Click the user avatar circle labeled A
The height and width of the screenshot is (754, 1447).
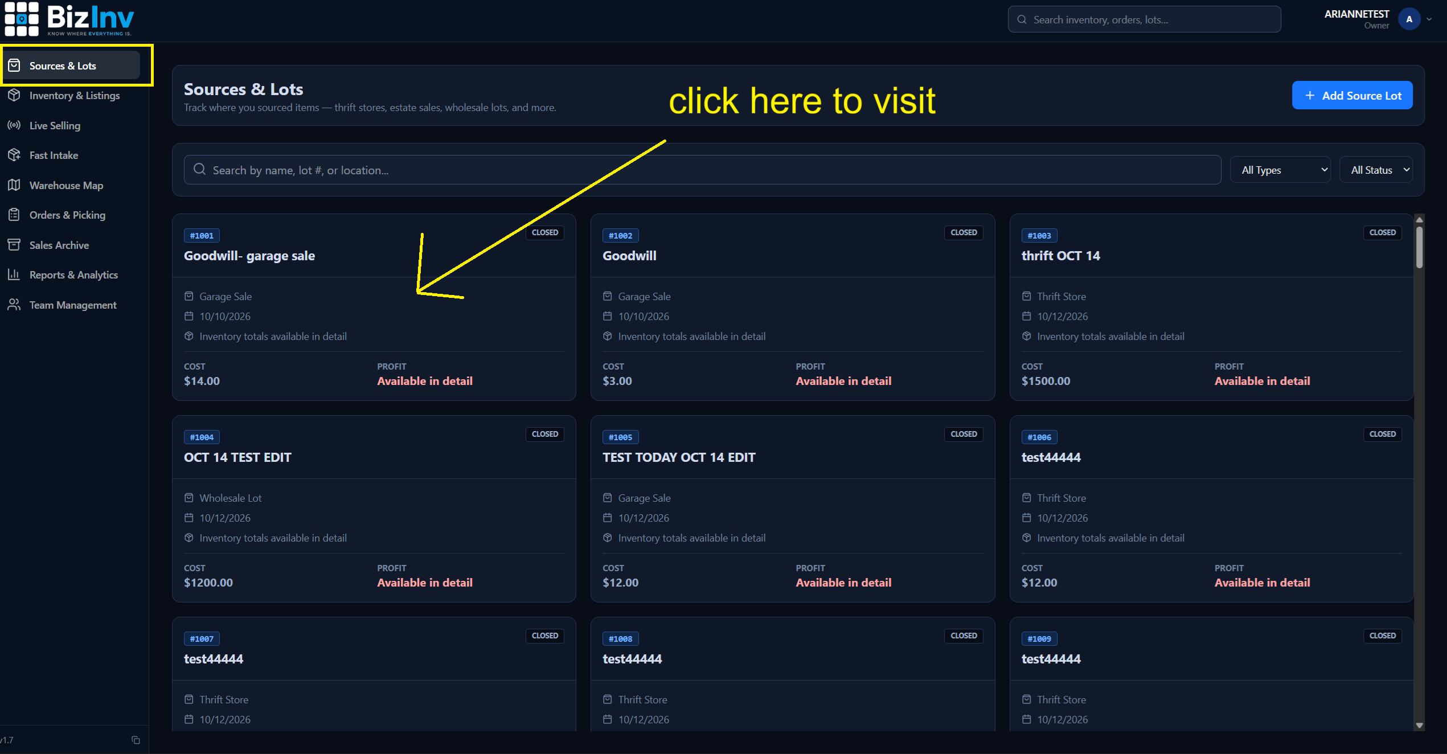[x=1409, y=19]
